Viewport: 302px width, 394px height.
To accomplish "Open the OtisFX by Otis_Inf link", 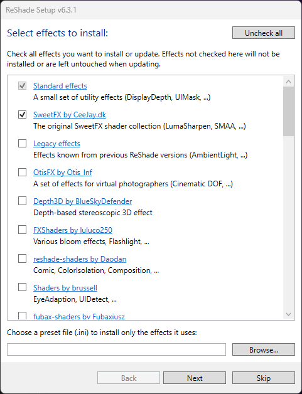I will tap(63, 173).
